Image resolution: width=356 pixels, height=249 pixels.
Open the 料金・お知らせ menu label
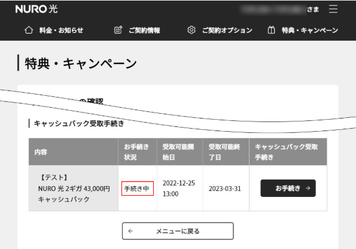point(61,30)
